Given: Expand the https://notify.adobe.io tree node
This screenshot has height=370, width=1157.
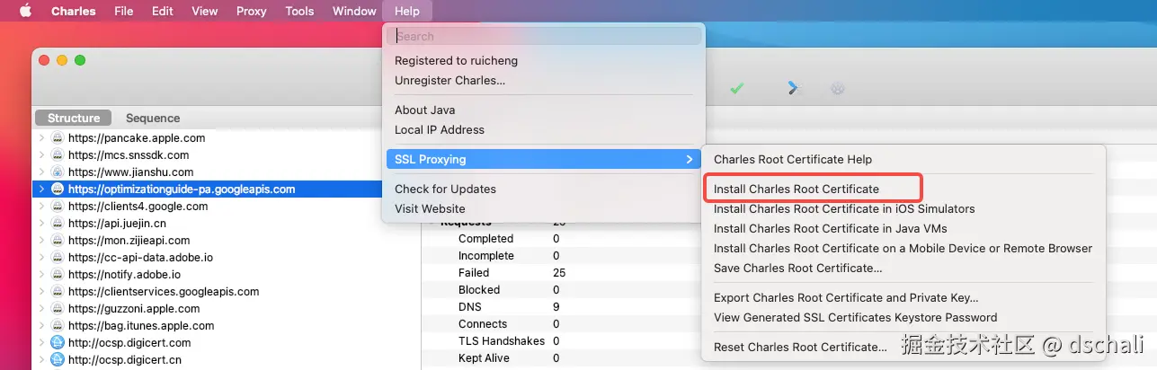Looking at the screenshot, I should [41, 275].
